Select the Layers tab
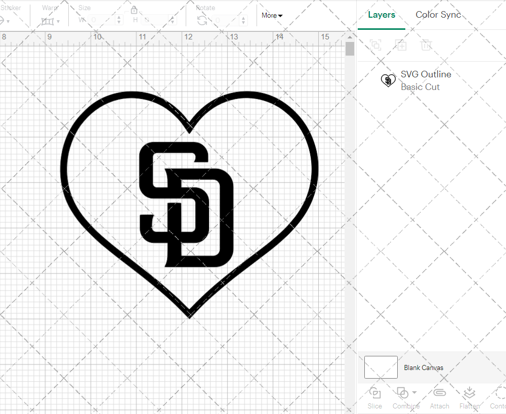 (382, 15)
